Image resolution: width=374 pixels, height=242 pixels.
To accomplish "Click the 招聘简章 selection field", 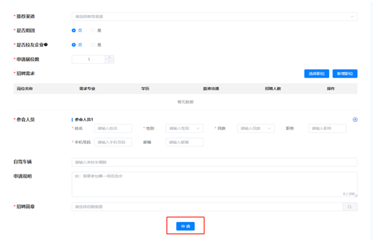I will (207, 206).
